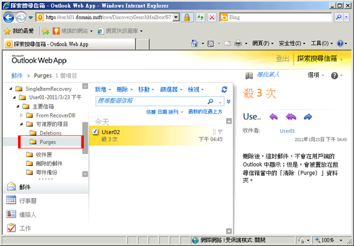Open 依據 日期 排列 sort option
Screen dimensions: 354x246
[165, 112]
